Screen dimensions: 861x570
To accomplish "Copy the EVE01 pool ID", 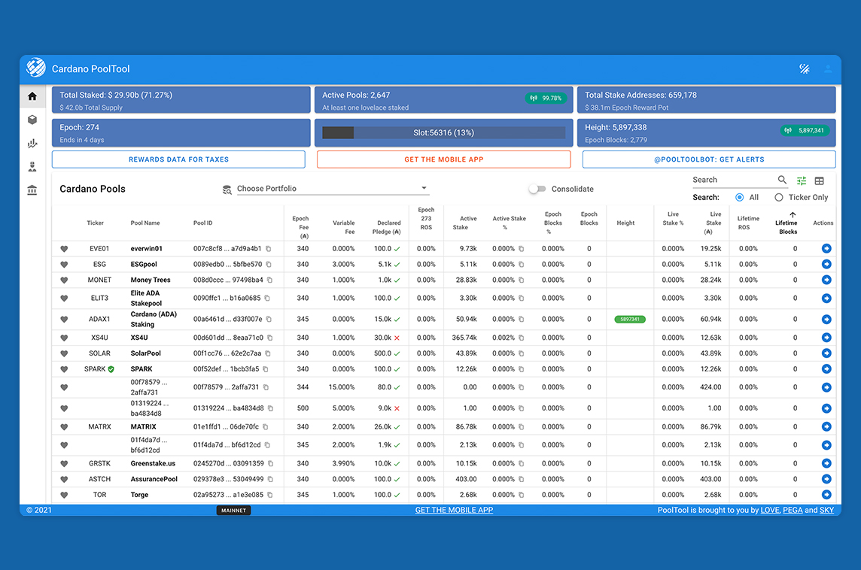I will click(269, 248).
